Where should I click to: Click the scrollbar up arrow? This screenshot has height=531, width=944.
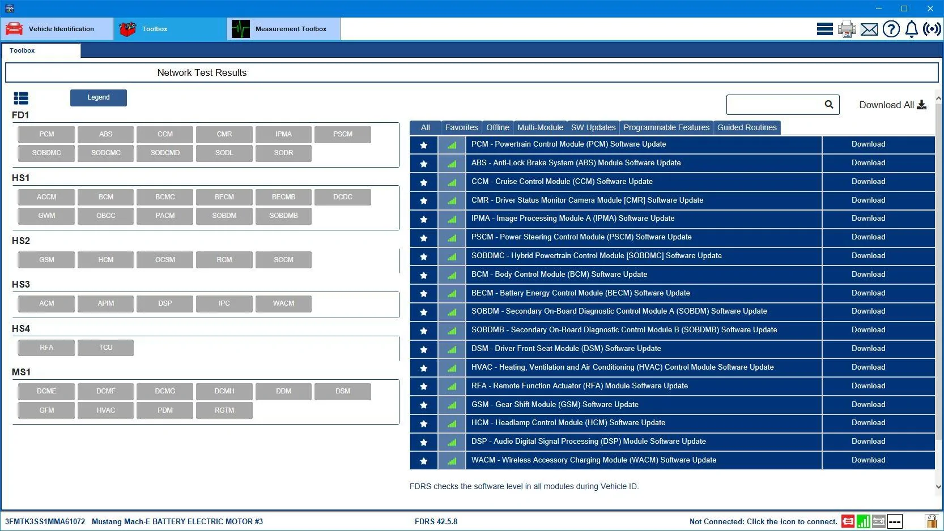click(939, 99)
